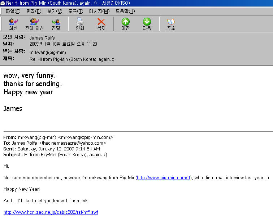
Task: Open the mff.swf flash link
Action: click(51, 212)
